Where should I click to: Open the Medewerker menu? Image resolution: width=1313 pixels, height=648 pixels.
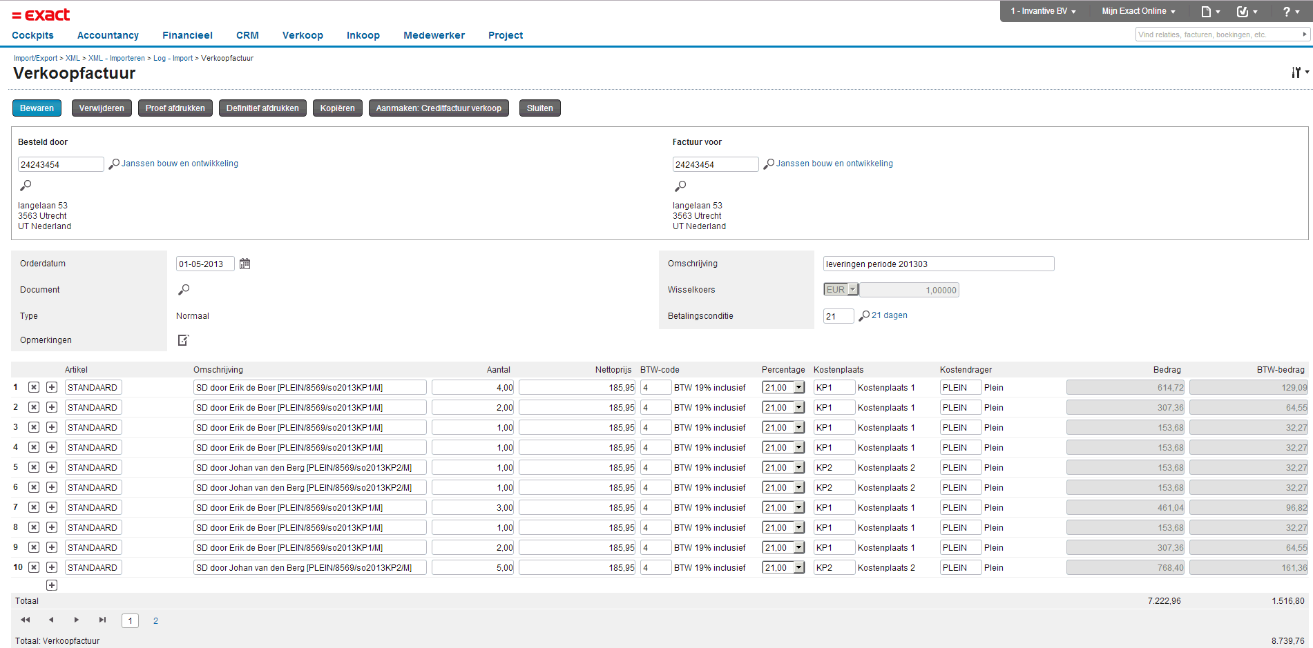pyautogui.click(x=434, y=35)
